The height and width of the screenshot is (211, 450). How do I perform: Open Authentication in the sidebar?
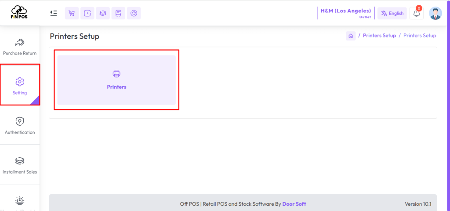[20, 125]
